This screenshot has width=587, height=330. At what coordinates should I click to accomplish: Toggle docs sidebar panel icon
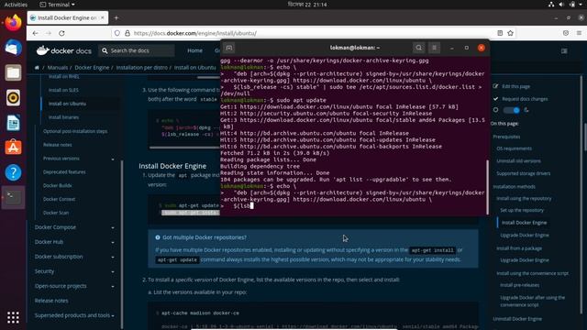[564, 51]
